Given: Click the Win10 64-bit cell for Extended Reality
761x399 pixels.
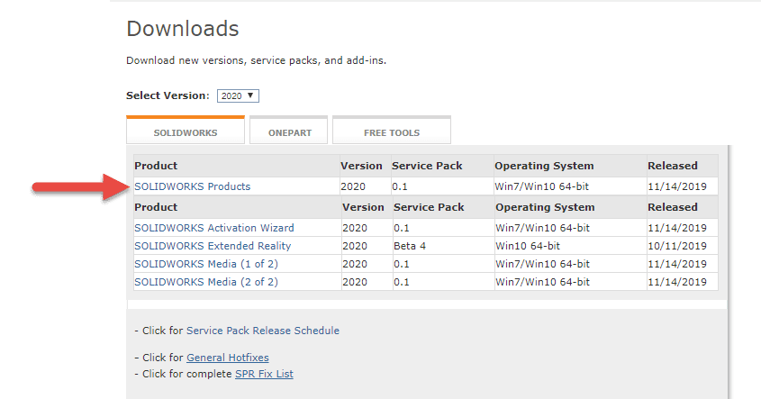Looking at the screenshot, I should (527, 246).
